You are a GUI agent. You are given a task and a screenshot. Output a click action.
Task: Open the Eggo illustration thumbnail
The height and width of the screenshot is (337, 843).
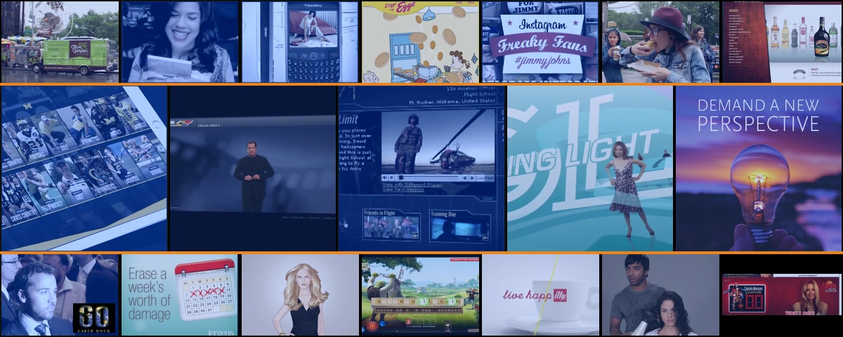[x=420, y=42]
